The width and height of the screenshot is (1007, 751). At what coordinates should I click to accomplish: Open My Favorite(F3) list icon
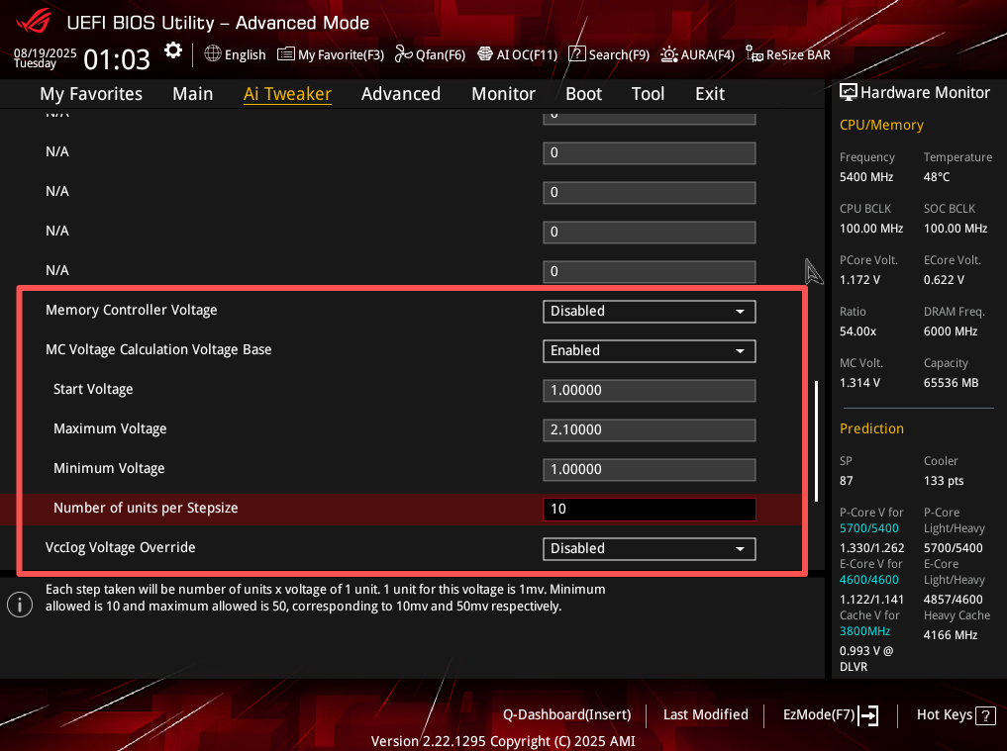coord(286,53)
